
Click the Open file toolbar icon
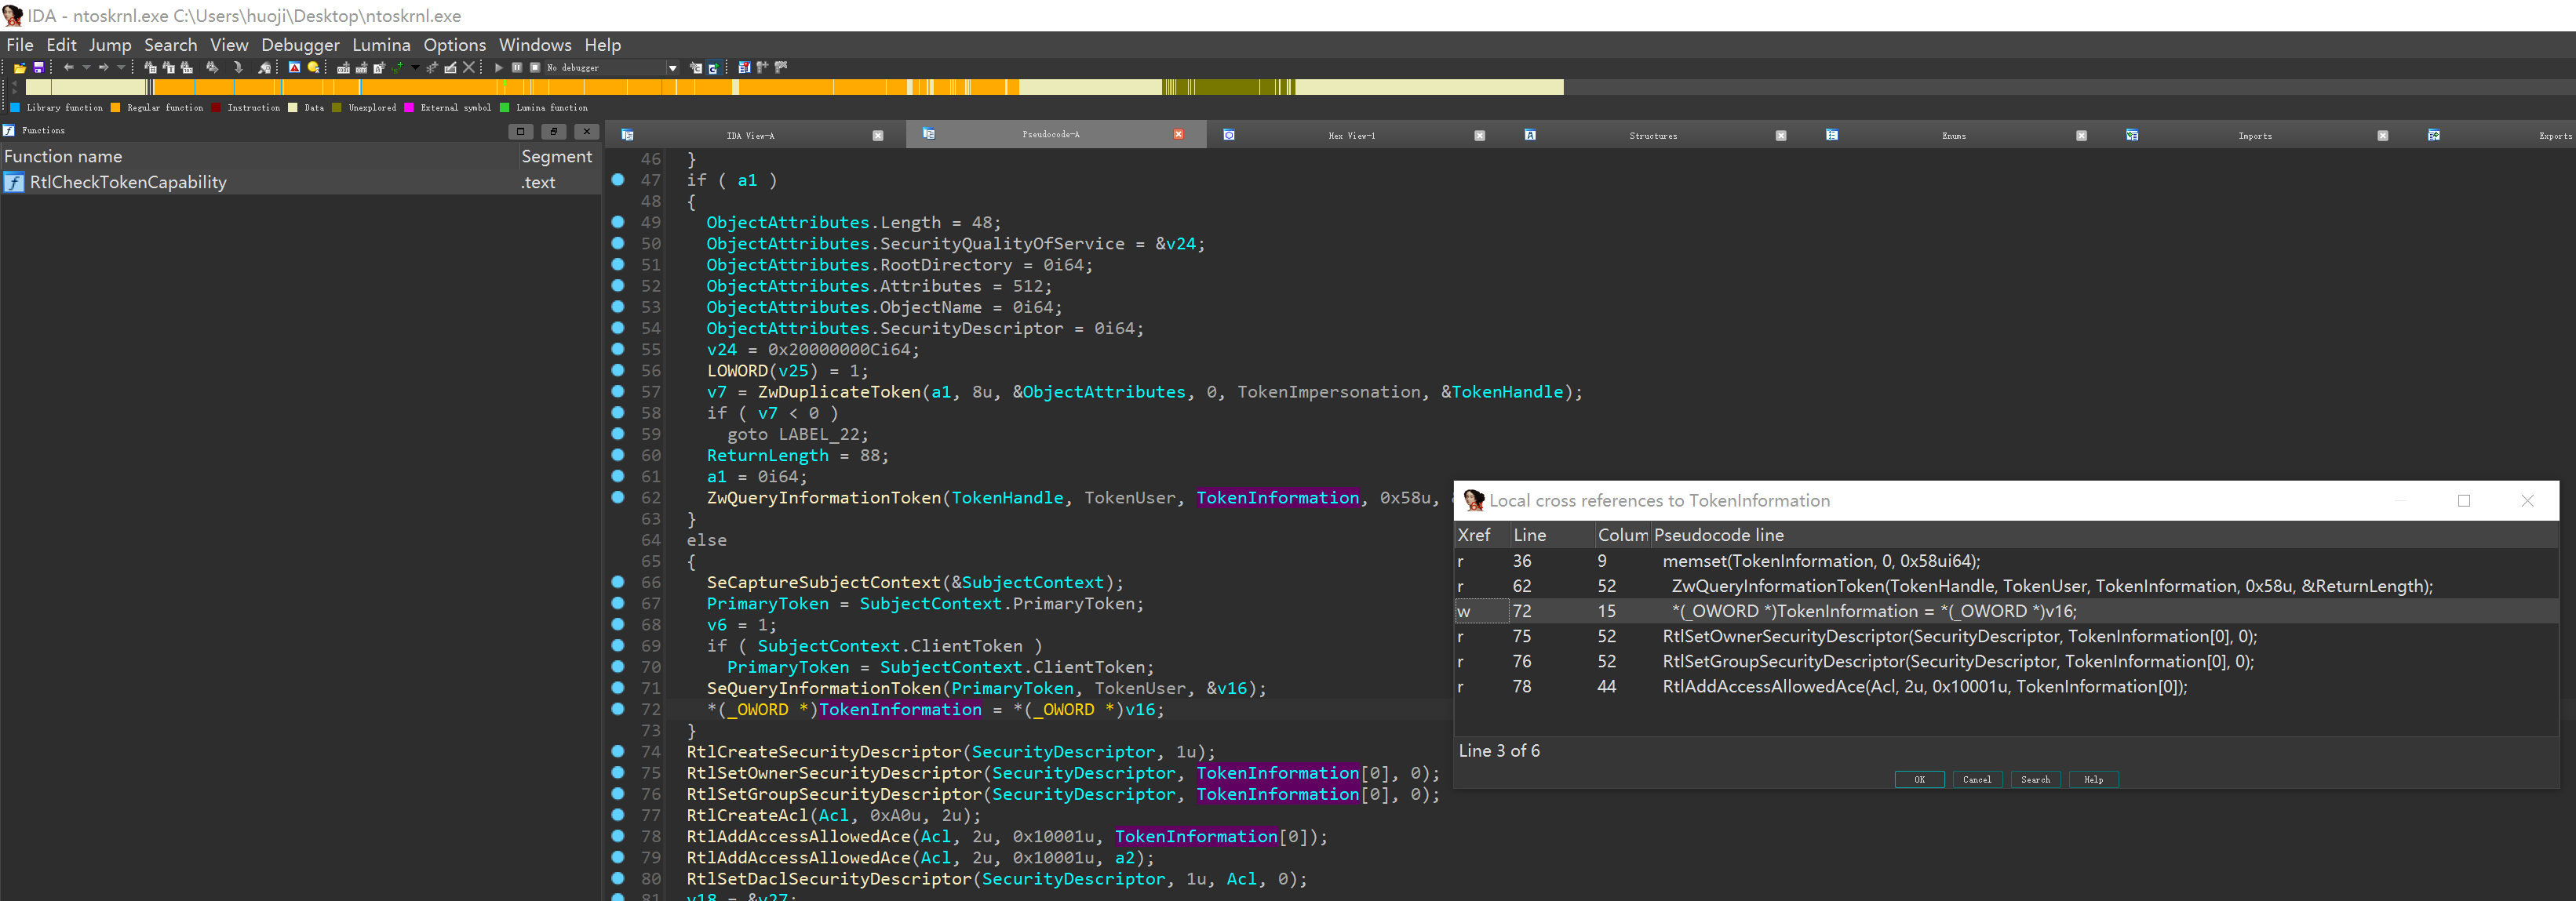point(19,68)
